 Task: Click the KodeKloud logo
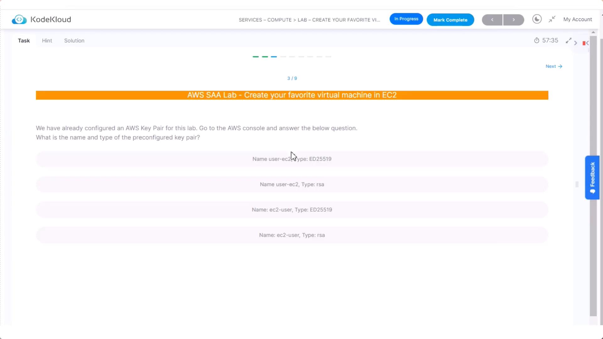coord(41,19)
